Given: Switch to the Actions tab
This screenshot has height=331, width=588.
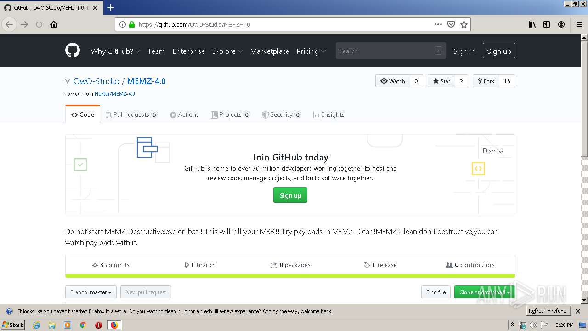Looking at the screenshot, I should 184,114.
